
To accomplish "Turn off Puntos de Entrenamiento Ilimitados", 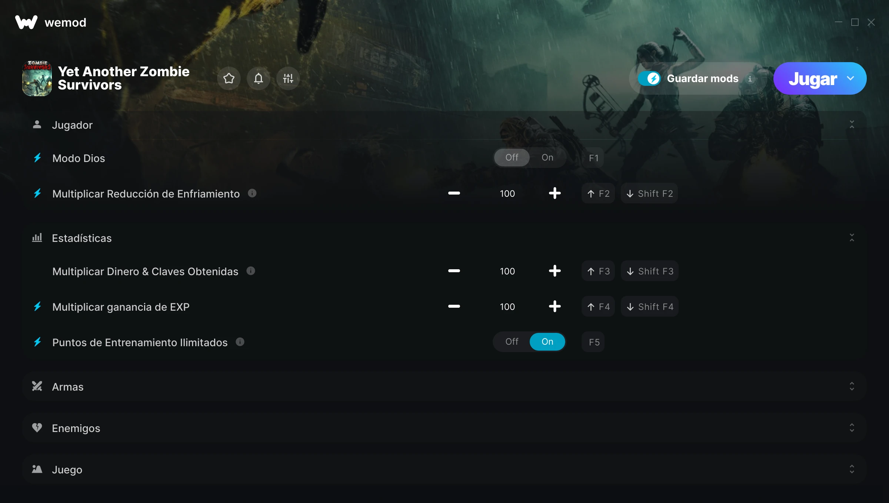I will click(512, 342).
